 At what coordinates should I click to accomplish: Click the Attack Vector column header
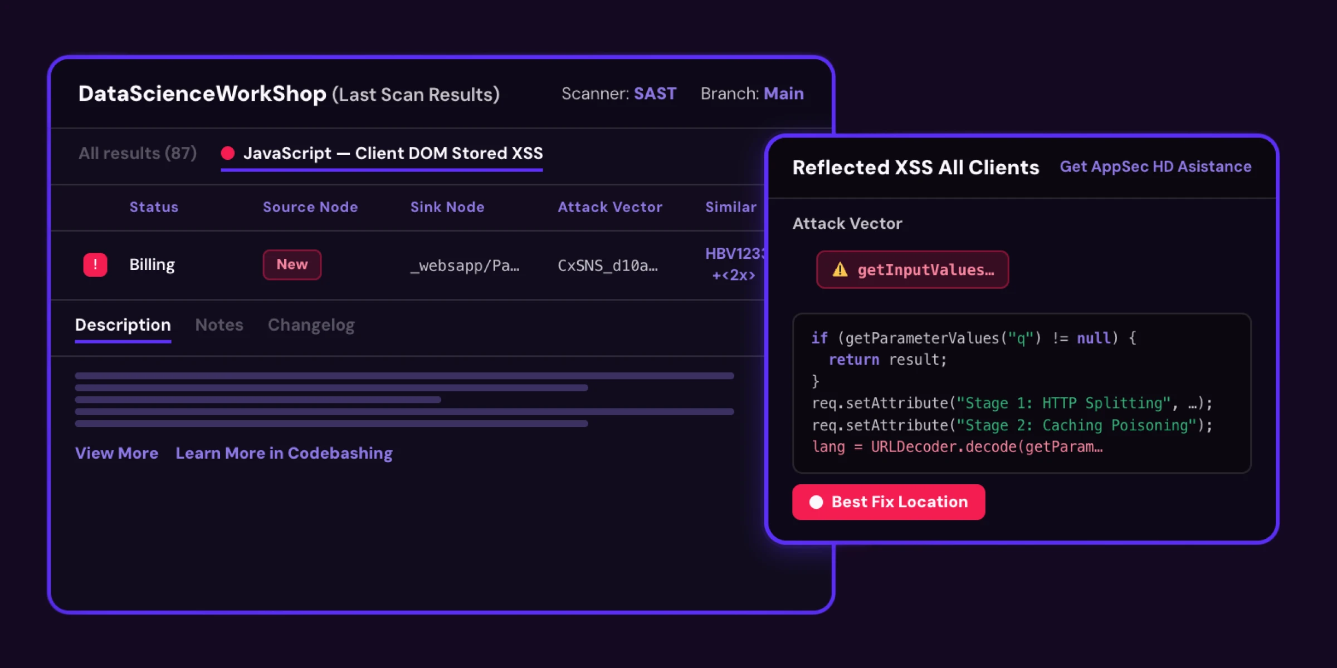point(610,207)
